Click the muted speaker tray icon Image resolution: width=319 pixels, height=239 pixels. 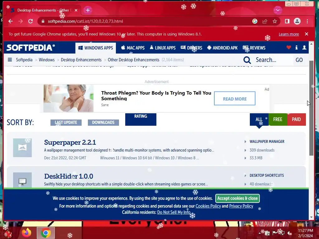click(289, 233)
